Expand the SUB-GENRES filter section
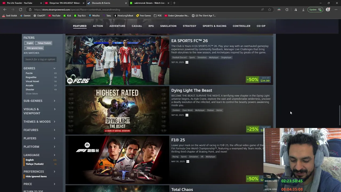Screen dimensions: 341x192 point(40,101)
